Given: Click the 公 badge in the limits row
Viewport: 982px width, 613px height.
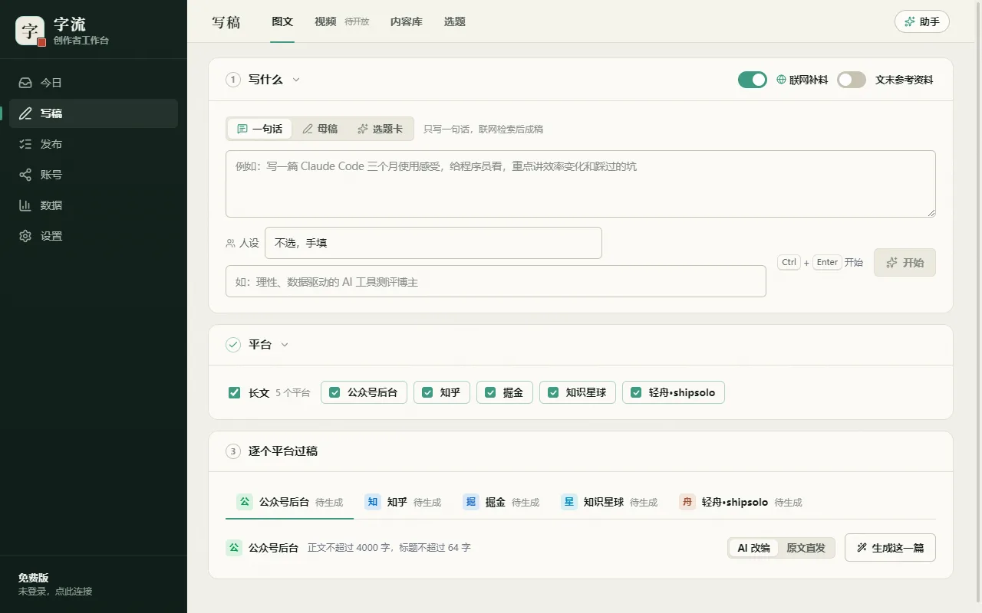Looking at the screenshot, I should tap(234, 548).
